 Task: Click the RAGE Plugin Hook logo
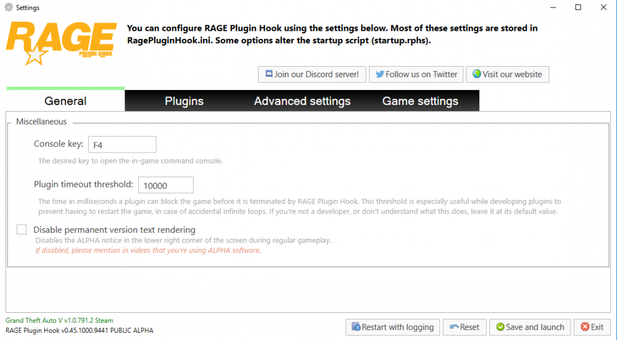click(x=60, y=43)
